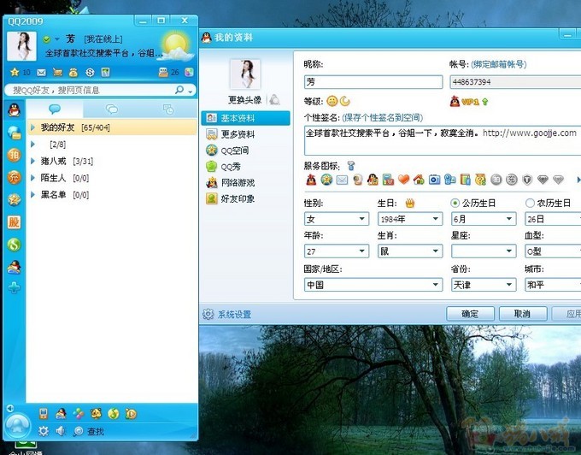Switch to the recent contacts clock tab
581x455 pixels.
click(168, 109)
